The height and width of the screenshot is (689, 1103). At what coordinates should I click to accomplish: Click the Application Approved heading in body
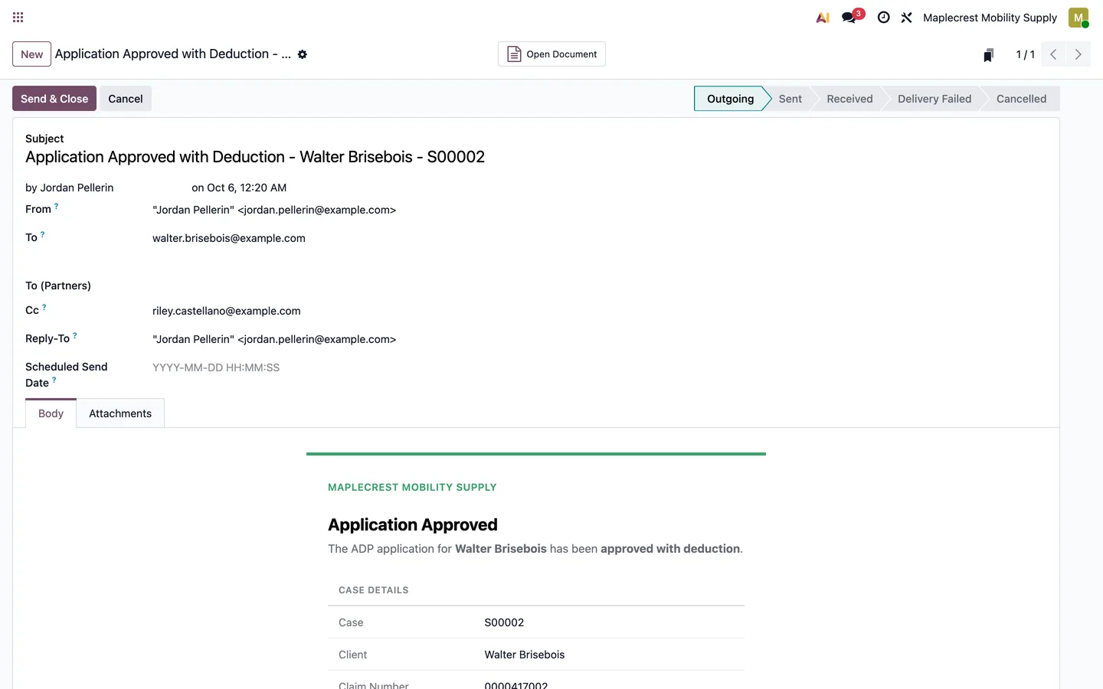pyautogui.click(x=413, y=524)
